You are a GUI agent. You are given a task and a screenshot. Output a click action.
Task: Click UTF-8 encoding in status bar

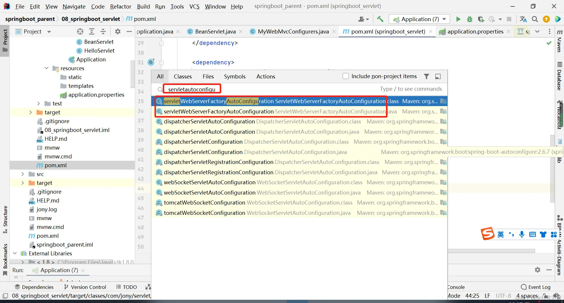click(x=503, y=296)
